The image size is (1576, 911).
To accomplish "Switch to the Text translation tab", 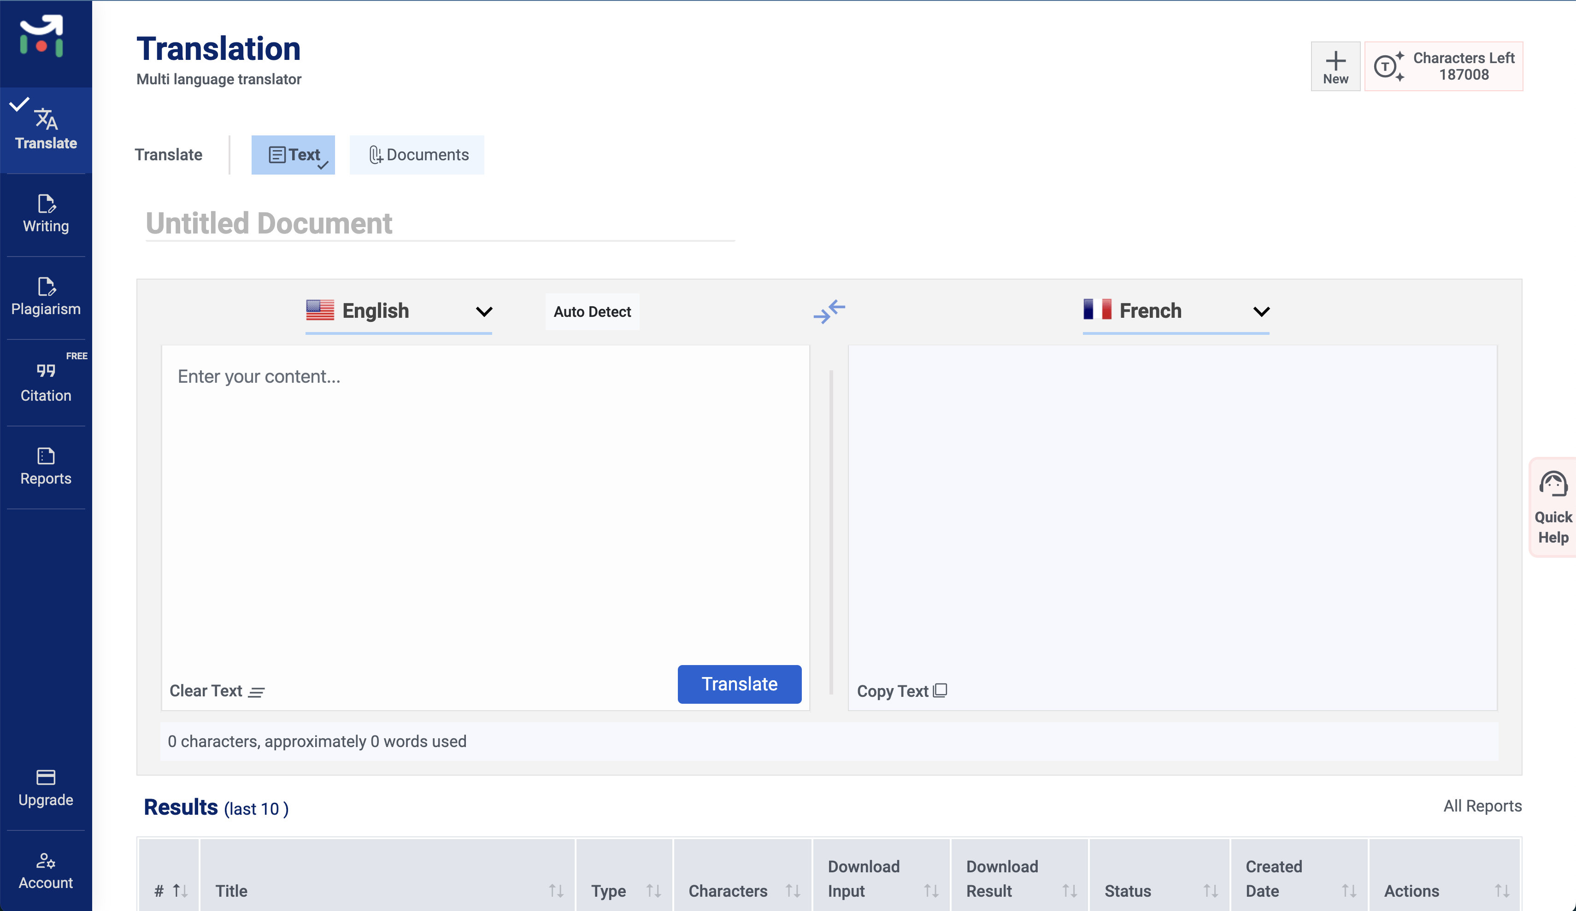I will pyautogui.click(x=293, y=154).
